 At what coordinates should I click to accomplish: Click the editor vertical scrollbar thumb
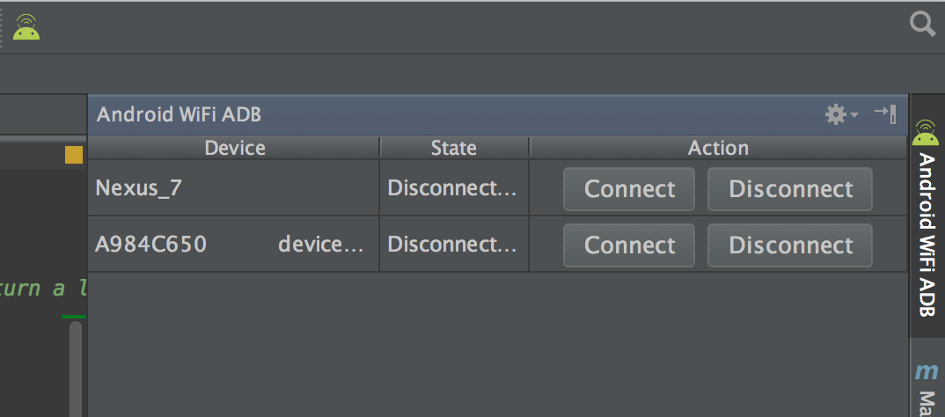tap(76, 369)
